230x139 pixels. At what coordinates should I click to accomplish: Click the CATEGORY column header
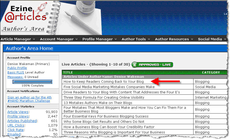click(x=211, y=72)
